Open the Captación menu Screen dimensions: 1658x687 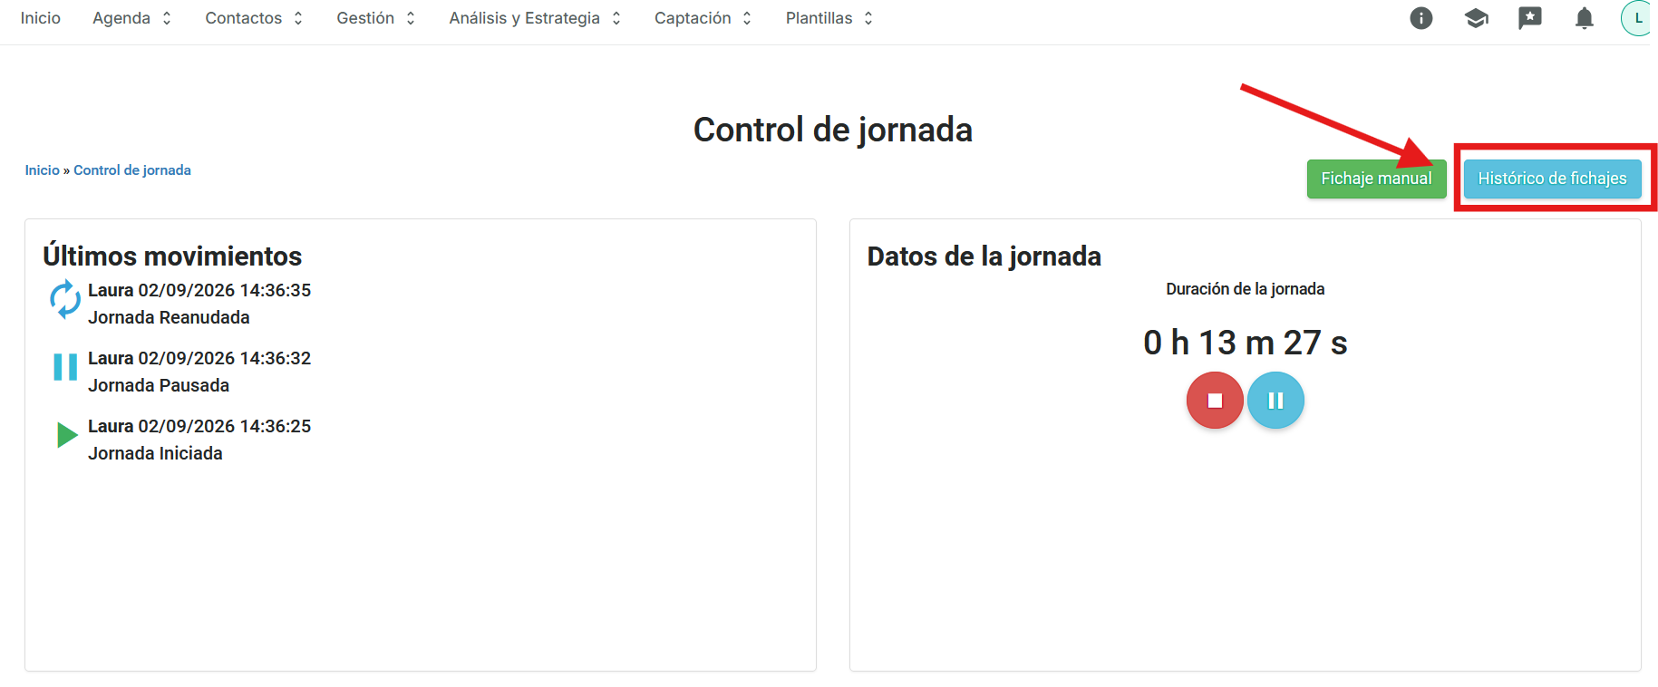click(x=703, y=18)
